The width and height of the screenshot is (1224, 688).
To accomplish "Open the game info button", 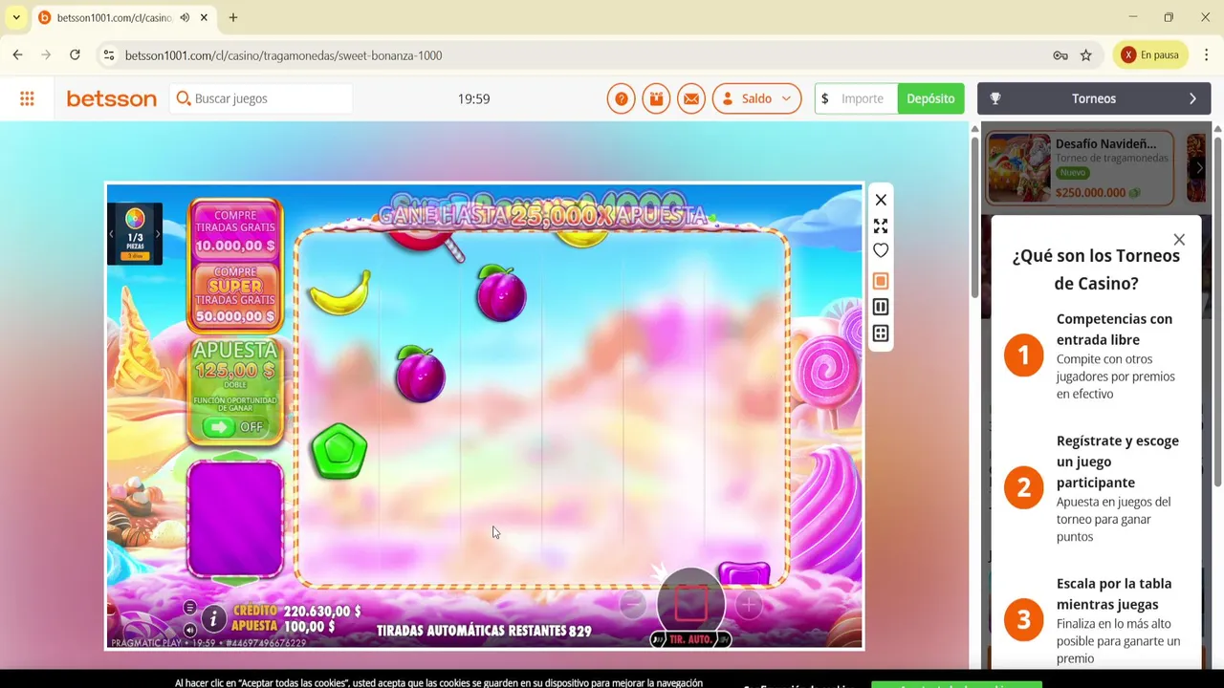I will (x=213, y=619).
